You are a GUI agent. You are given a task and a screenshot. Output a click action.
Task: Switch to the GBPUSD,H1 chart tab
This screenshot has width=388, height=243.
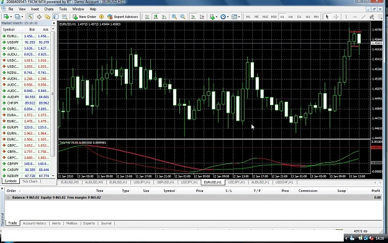[166, 182]
